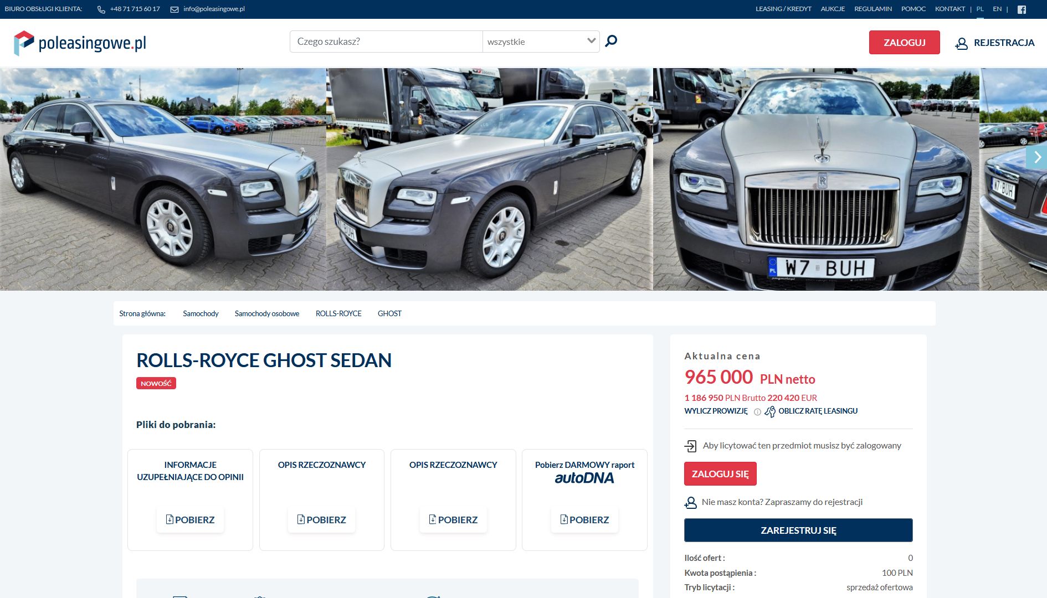Viewport: 1047px width, 598px height.
Task: Click phone number +48 71 715 60 17
Action: point(135,9)
